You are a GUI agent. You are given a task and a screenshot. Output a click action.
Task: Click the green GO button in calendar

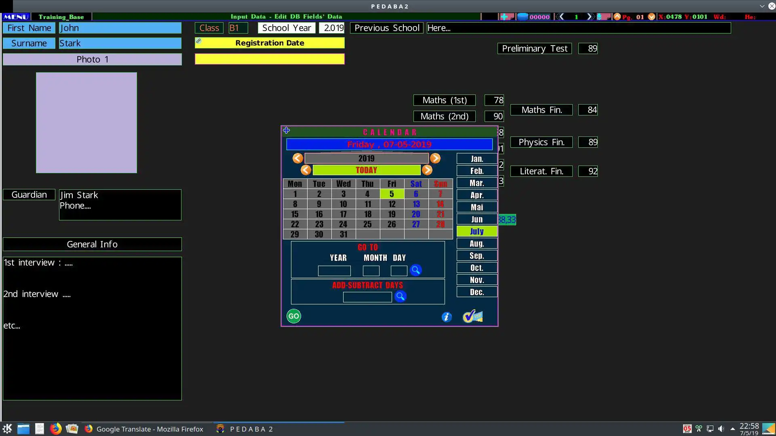[x=293, y=316]
